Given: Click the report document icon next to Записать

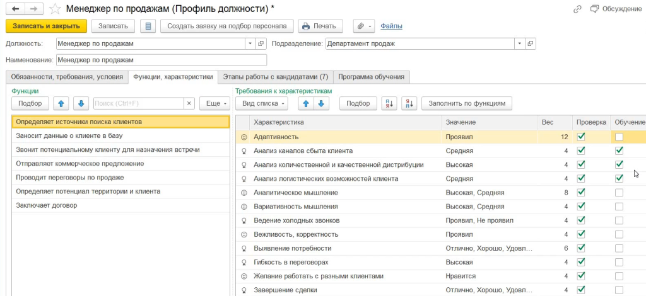Looking at the screenshot, I should pyautogui.click(x=148, y=26).
